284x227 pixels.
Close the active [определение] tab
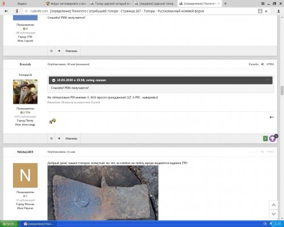(219, 3)
